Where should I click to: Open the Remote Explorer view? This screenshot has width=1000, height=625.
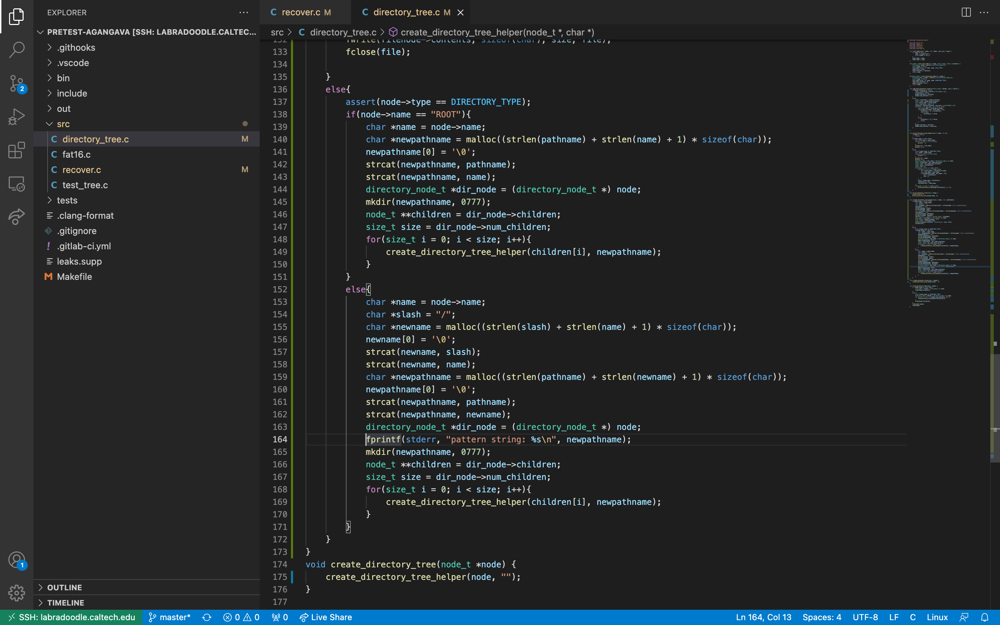click(17, 184)
